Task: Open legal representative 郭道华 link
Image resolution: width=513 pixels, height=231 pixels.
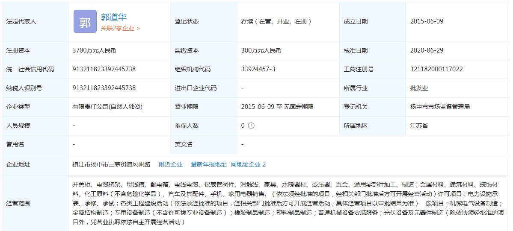Action: pyautogui.click(x=113, y=17)
